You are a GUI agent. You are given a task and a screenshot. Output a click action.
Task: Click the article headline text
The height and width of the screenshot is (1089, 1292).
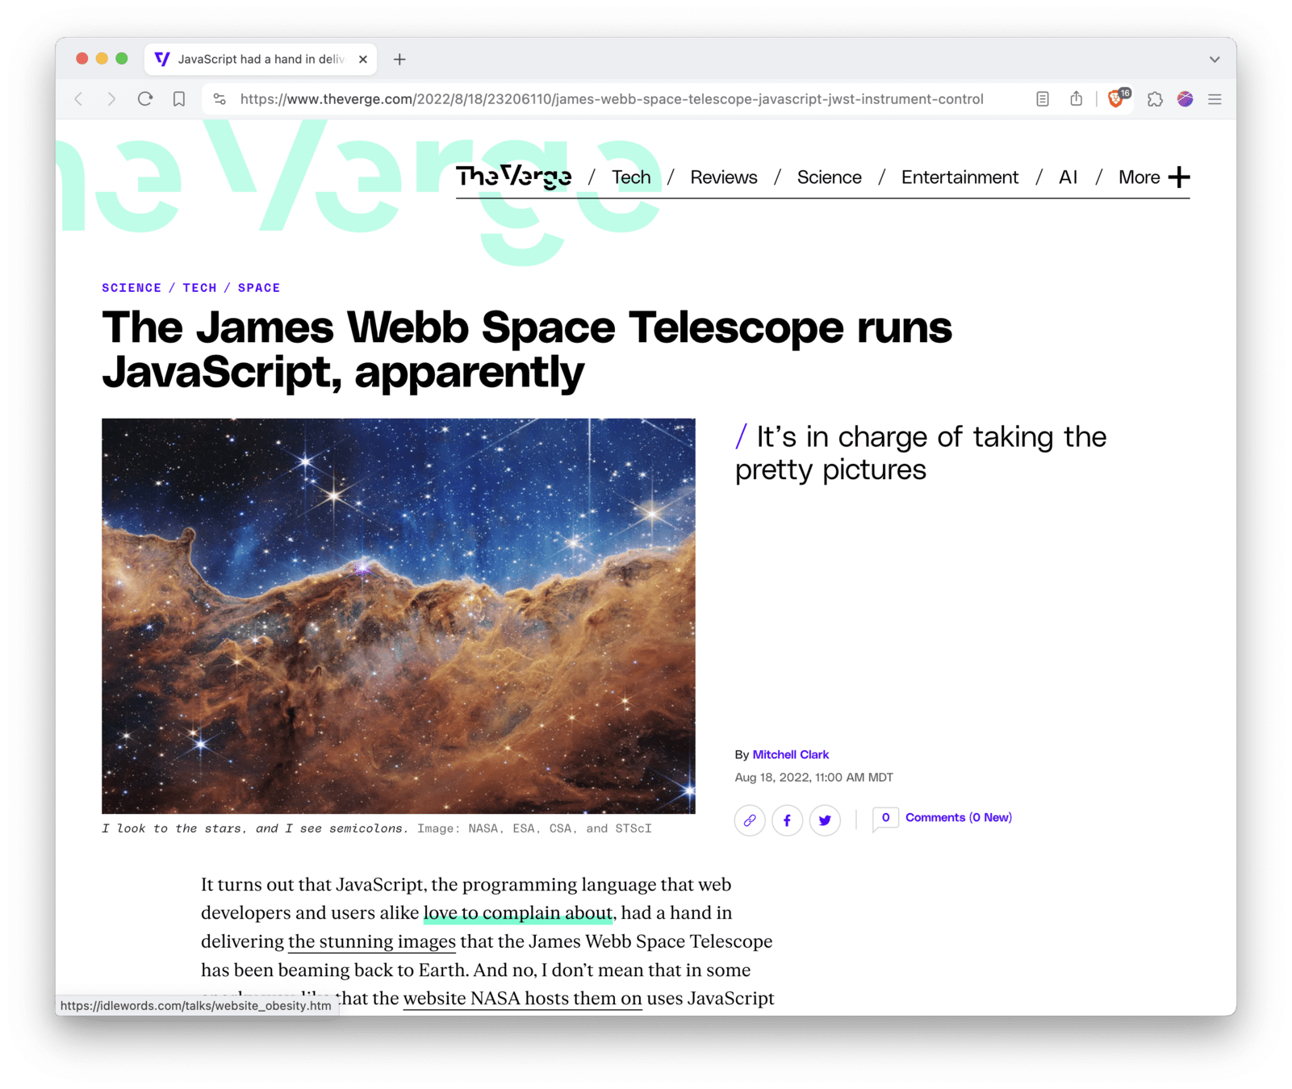527,349
